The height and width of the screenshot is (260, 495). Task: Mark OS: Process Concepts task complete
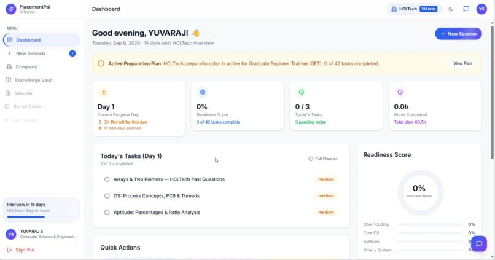pyautogui.click(x=107, y=196)
